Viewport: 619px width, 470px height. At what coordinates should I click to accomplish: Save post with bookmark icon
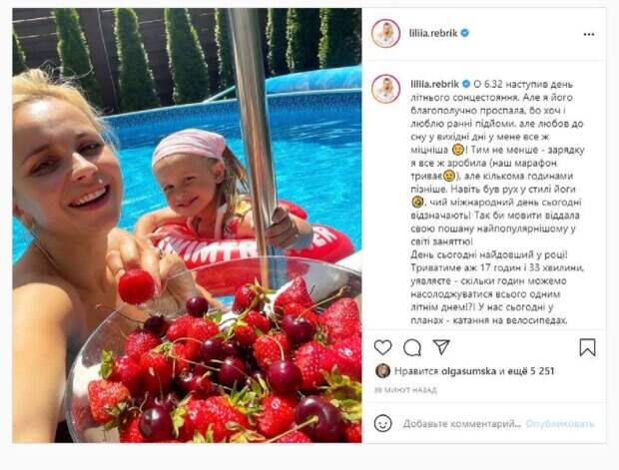point(587,347)
